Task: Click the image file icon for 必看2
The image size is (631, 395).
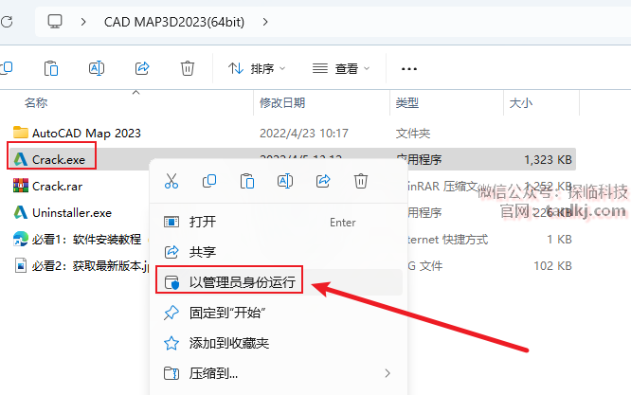Action: pyautogui.click(x=21, y=265)
